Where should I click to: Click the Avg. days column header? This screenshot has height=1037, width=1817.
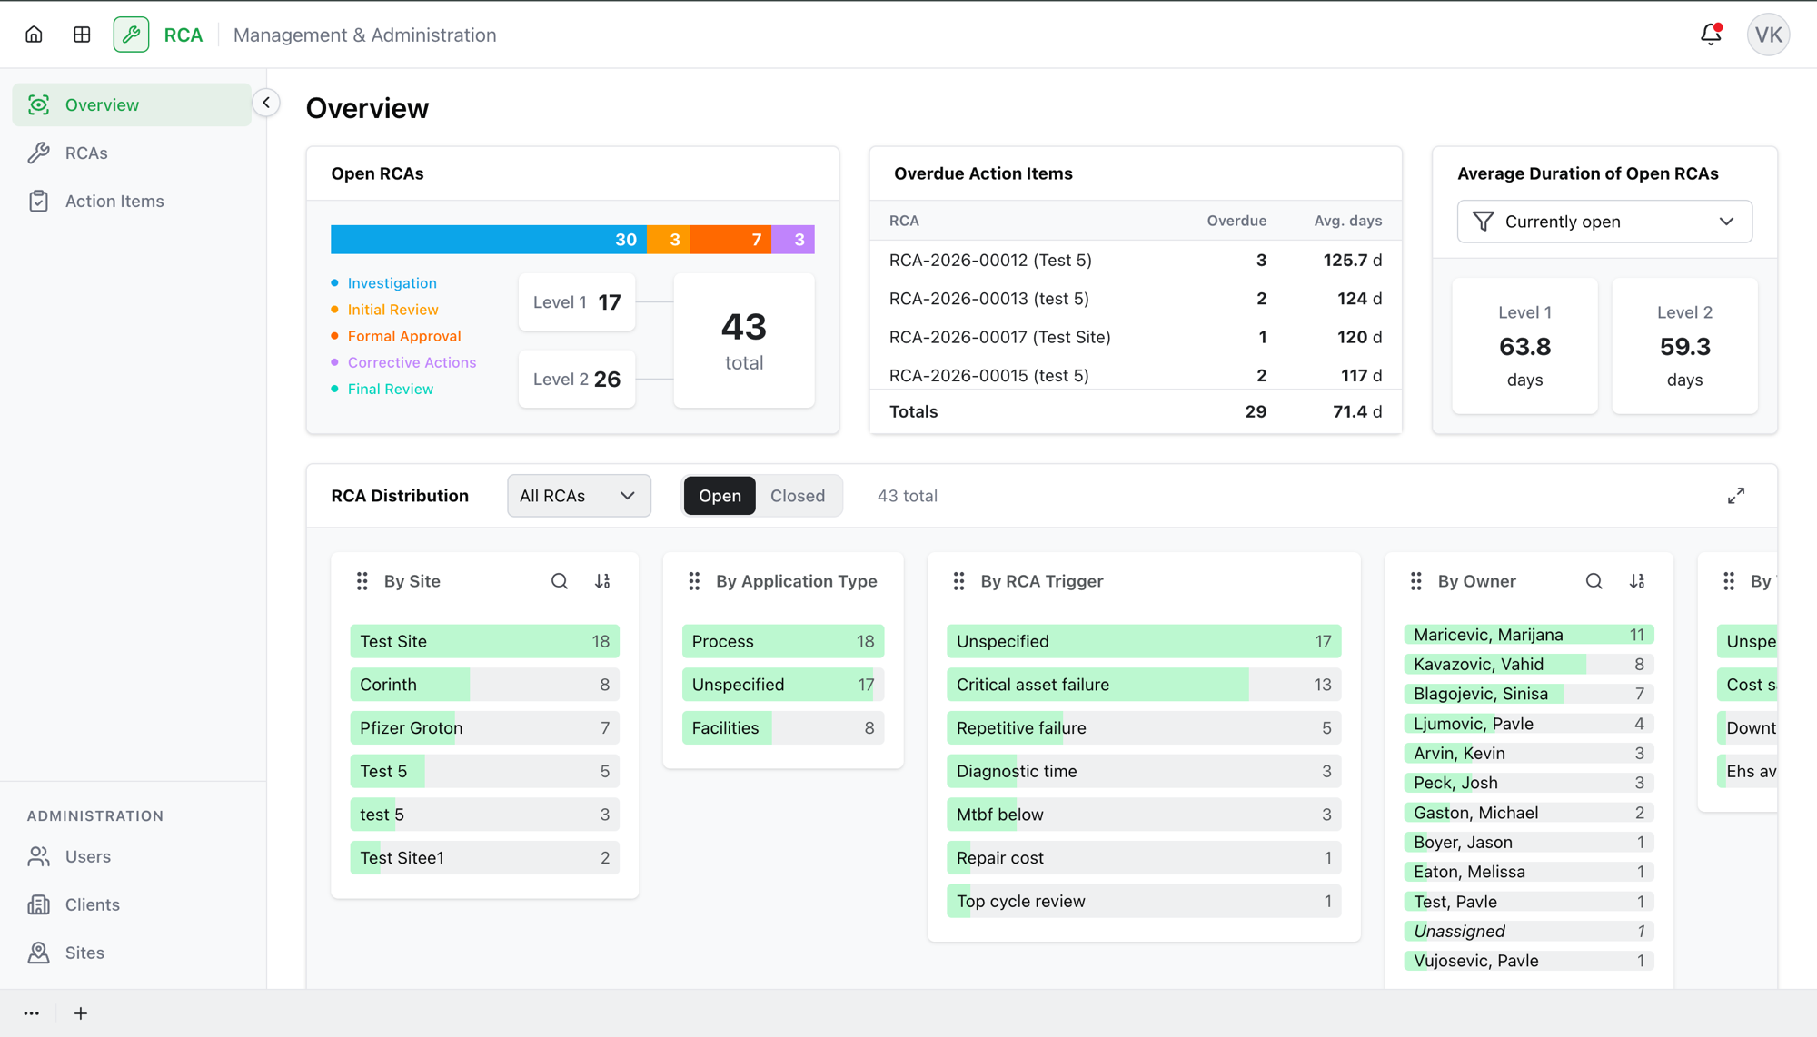pos(1347,221)
